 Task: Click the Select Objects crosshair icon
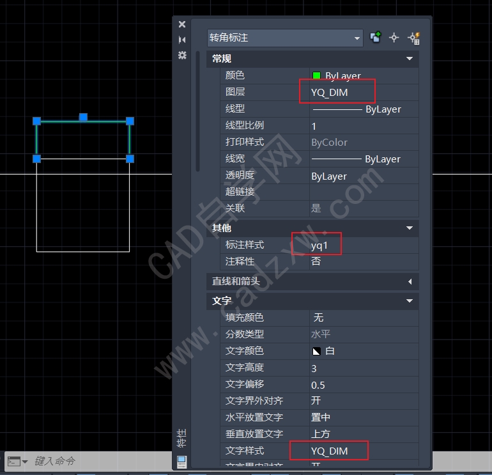click(394, 38)
